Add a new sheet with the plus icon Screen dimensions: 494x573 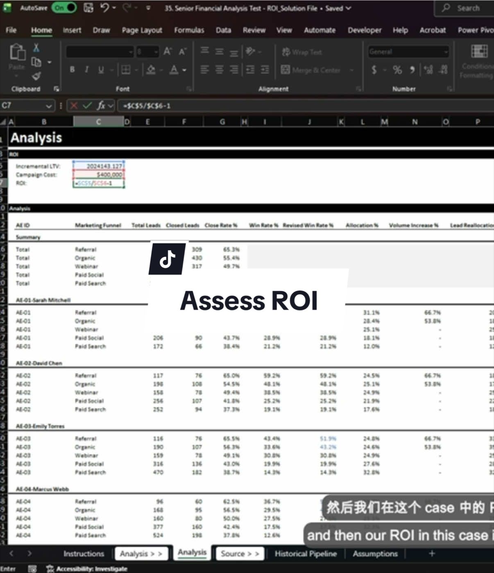432,553
